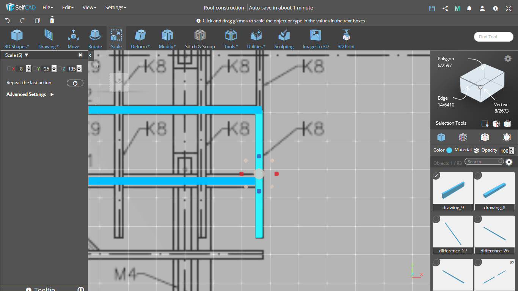The height and width of the screenshot is (291, 518).
Task: Toggle the tooltip switch at the bottom left
Action: coord(80,289)
